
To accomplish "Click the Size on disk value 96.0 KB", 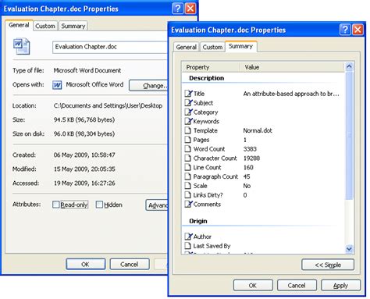I will tap(84, 133).
